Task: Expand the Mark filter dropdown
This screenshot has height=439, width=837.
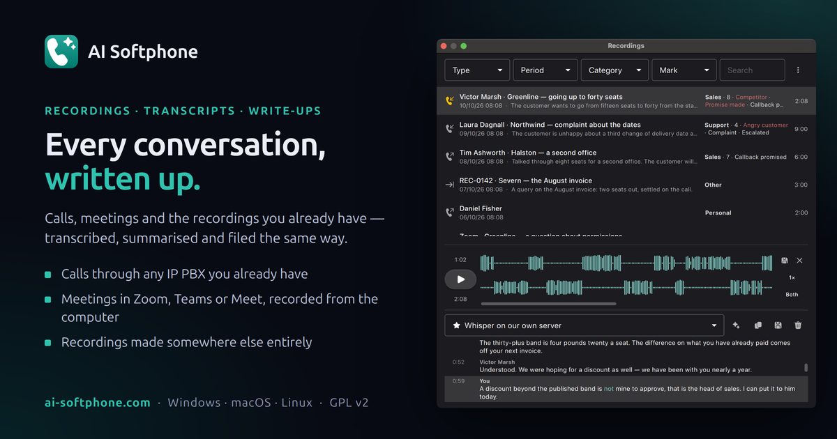Action: 684,70
